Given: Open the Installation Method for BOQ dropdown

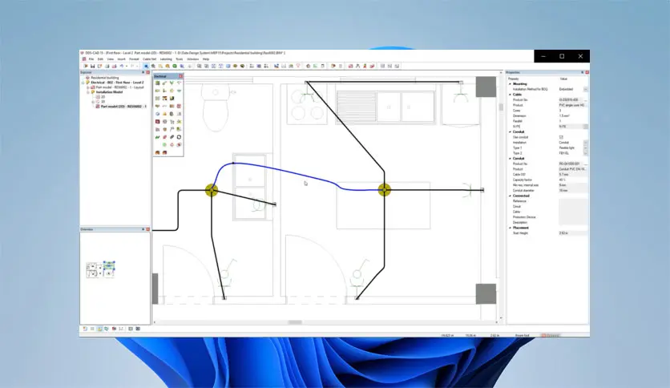Looking at the screenshot, I should coord(585,89).
